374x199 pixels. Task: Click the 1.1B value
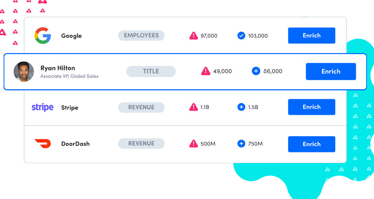tap(205, 107)
